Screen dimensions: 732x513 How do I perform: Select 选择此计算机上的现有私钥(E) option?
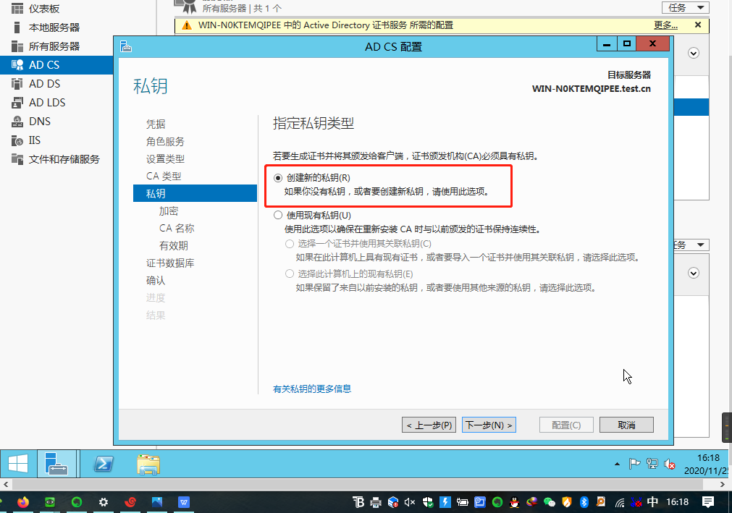[x=290, y=274]
